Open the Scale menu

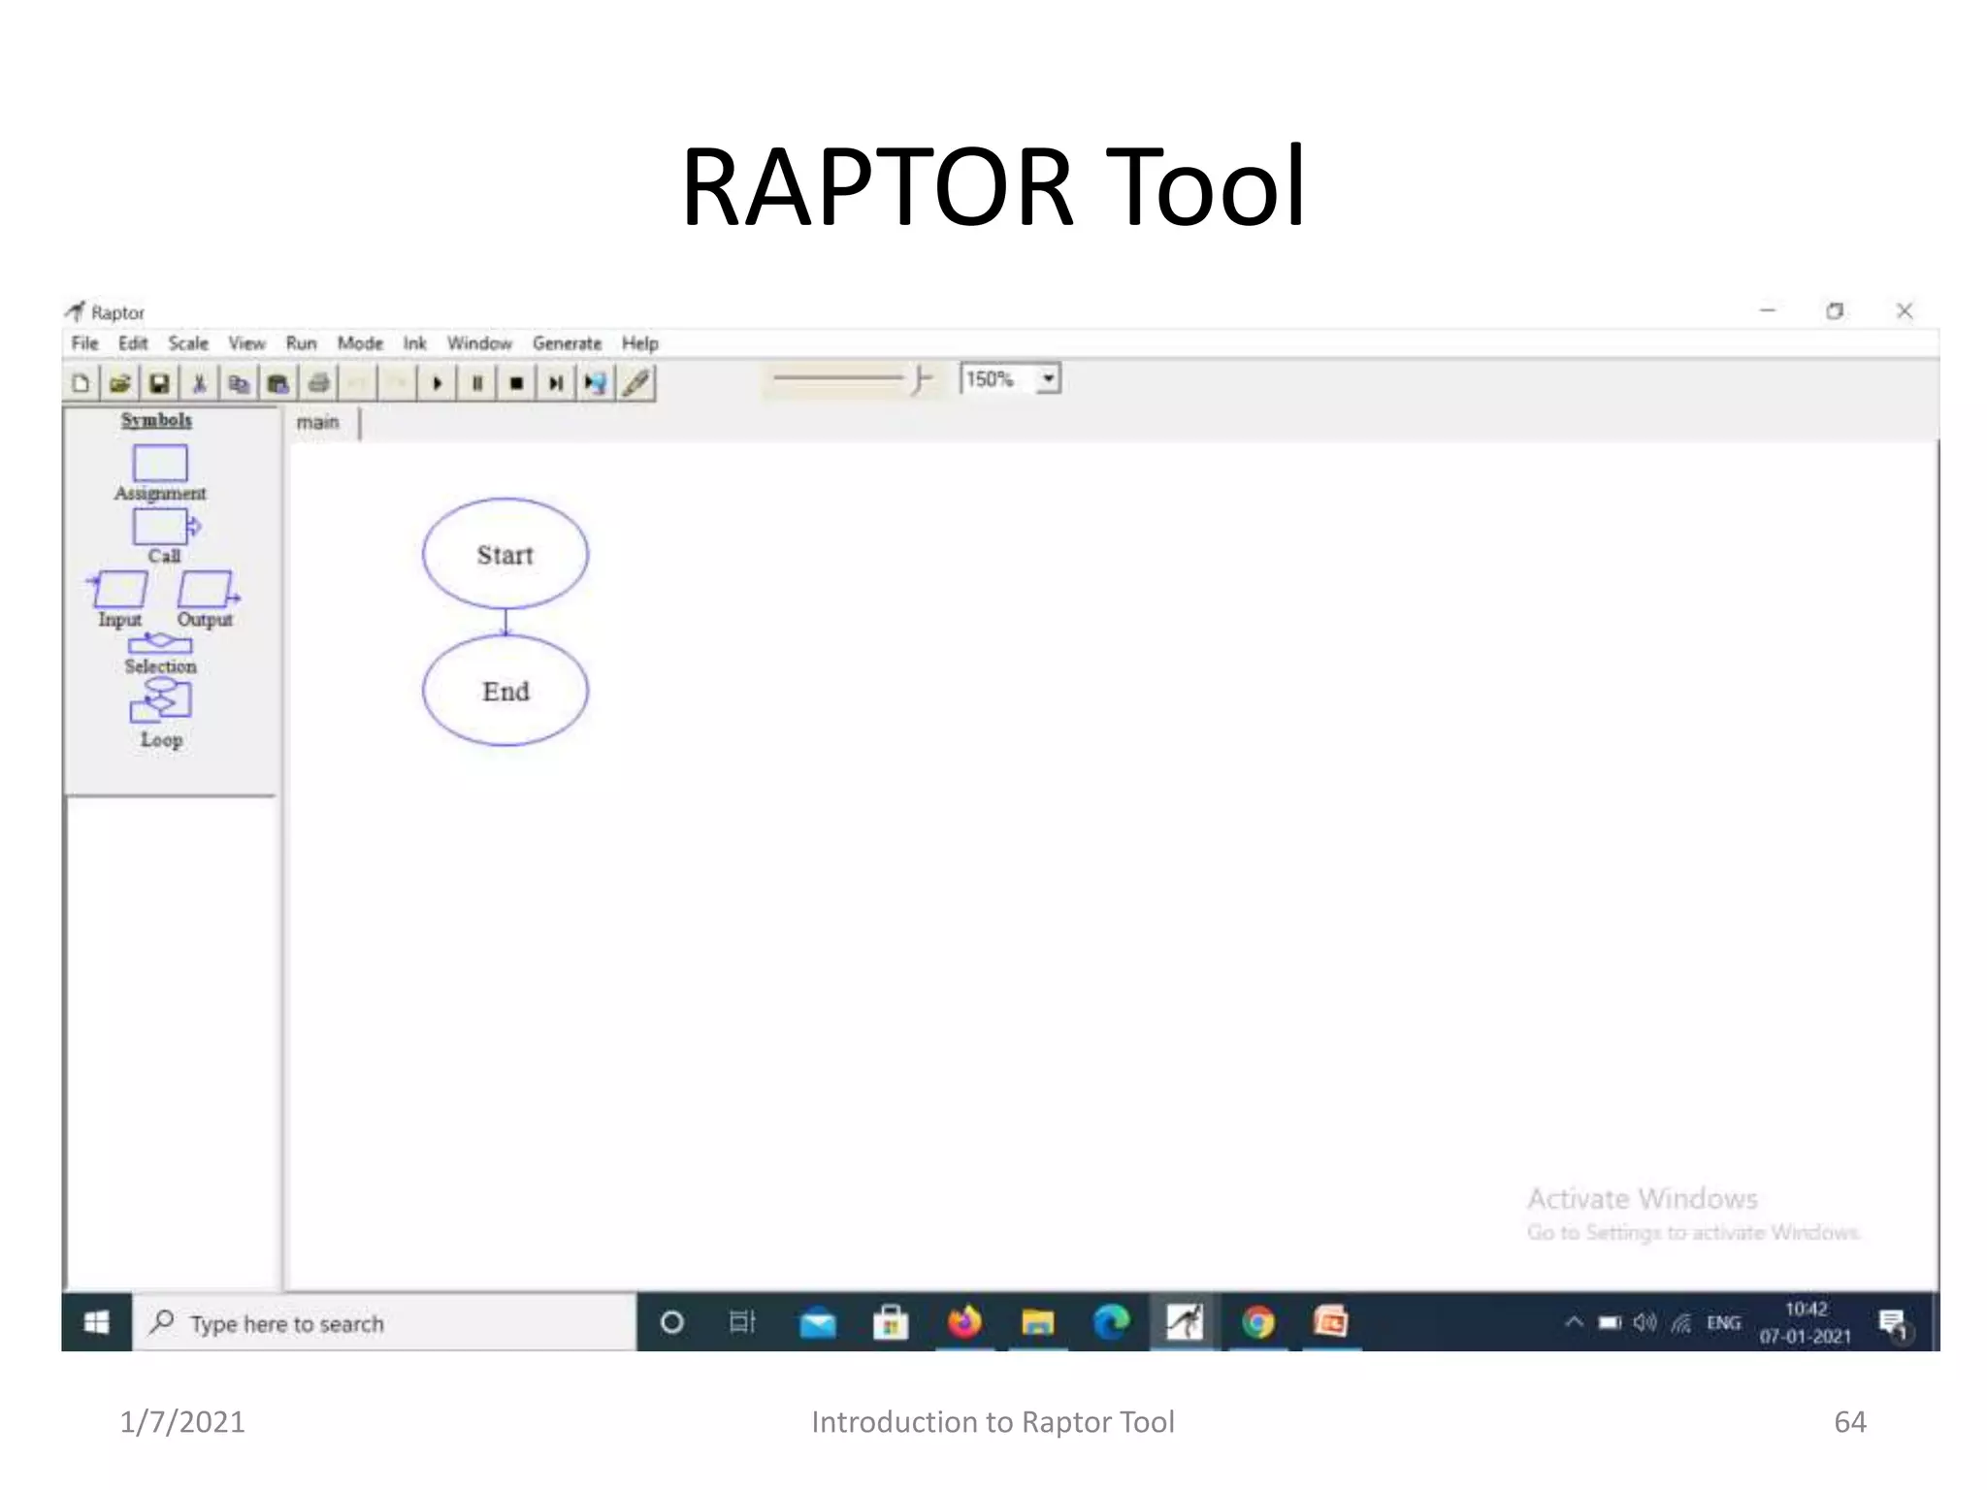point(188,343)
